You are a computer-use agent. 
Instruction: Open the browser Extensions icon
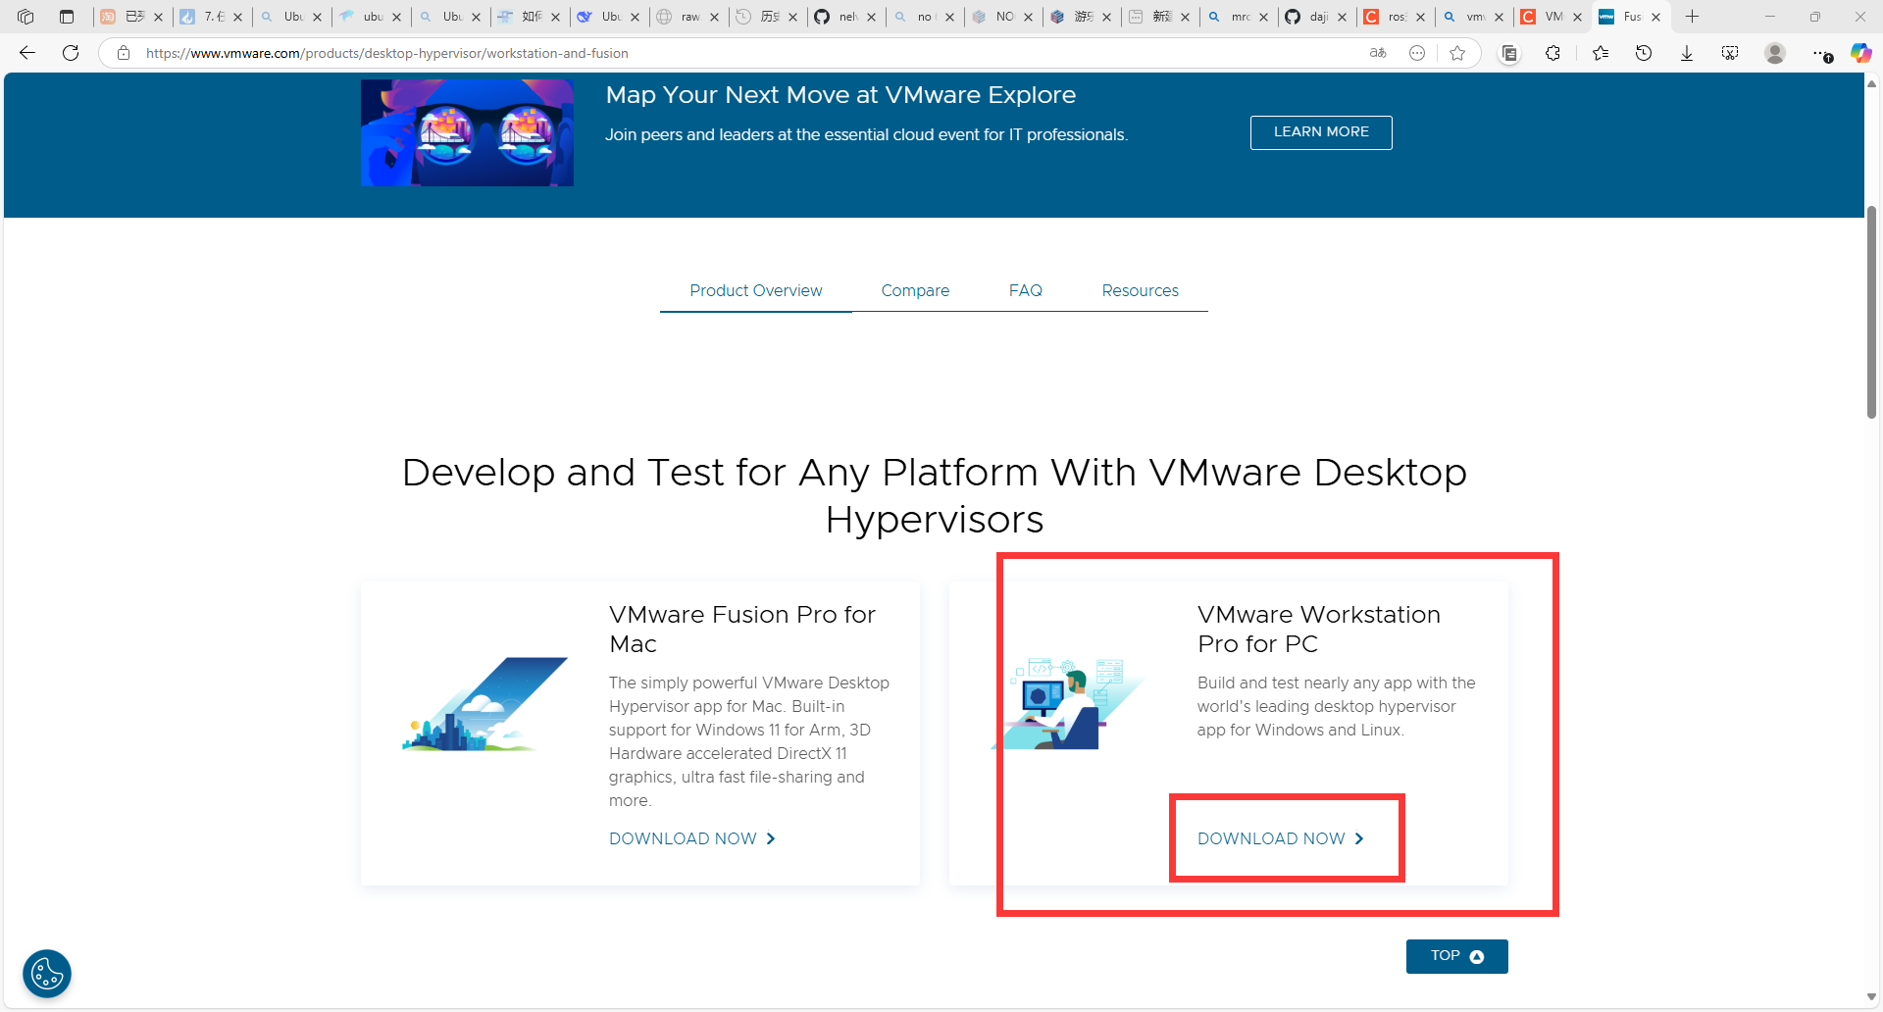coord(1552,53)
